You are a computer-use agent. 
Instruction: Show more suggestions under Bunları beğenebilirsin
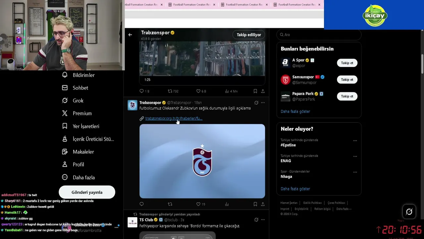[295, 112]
